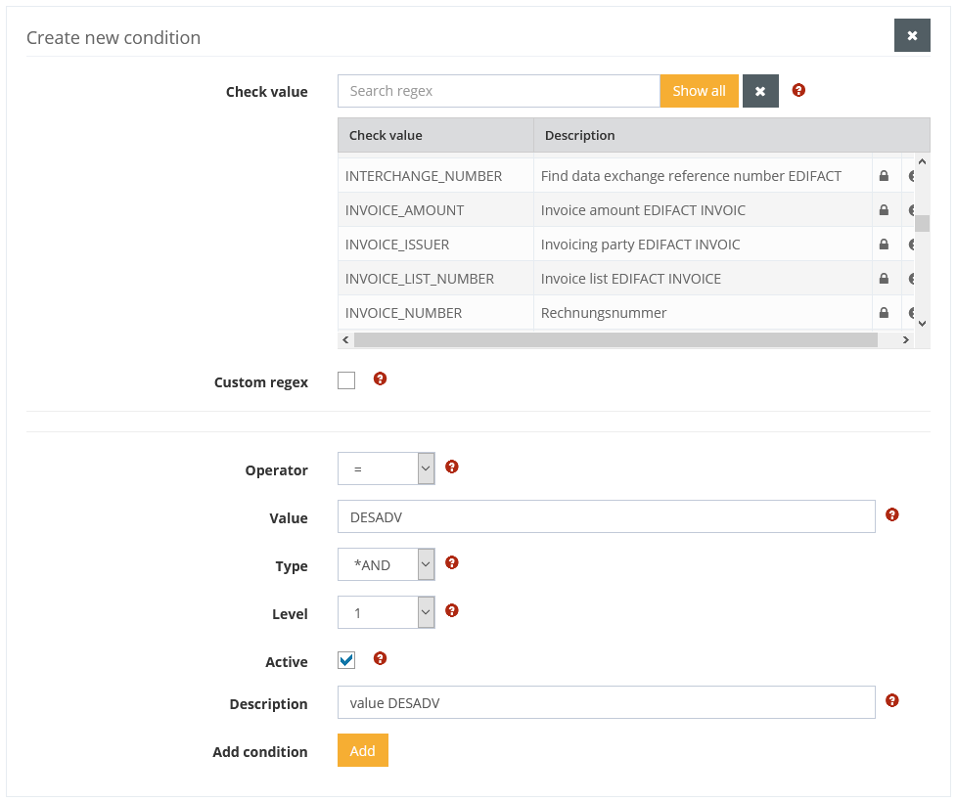Expand the Type dropdown showing *AND

click(x=386, y=565)
